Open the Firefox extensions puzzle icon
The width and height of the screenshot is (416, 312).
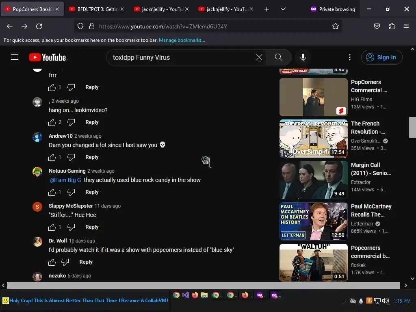coord(392,26)
